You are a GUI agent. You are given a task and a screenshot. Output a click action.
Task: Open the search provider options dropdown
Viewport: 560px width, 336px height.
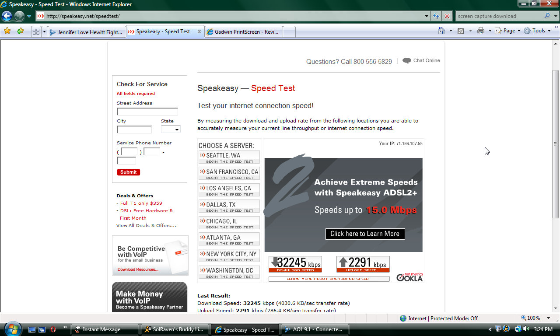tap(555, 16)
